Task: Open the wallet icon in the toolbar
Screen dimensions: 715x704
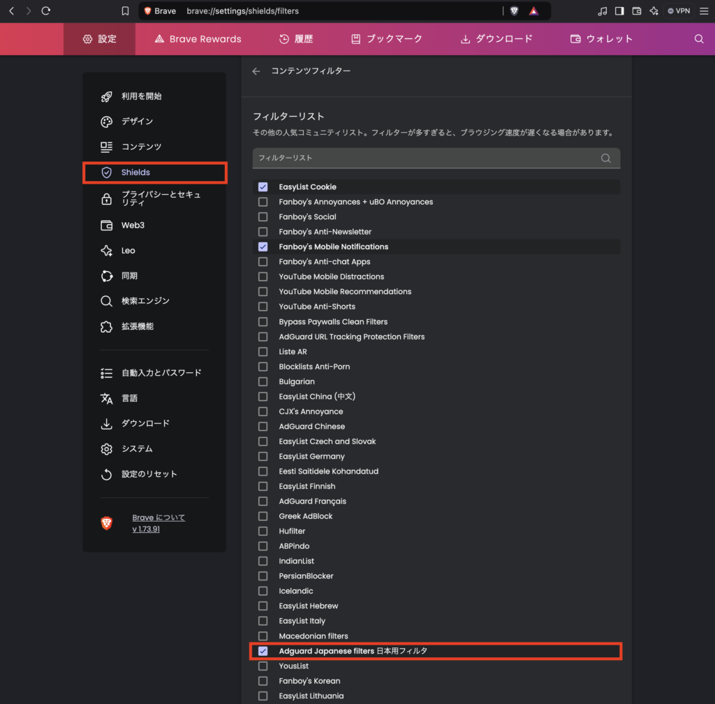Action: (637, 11)
